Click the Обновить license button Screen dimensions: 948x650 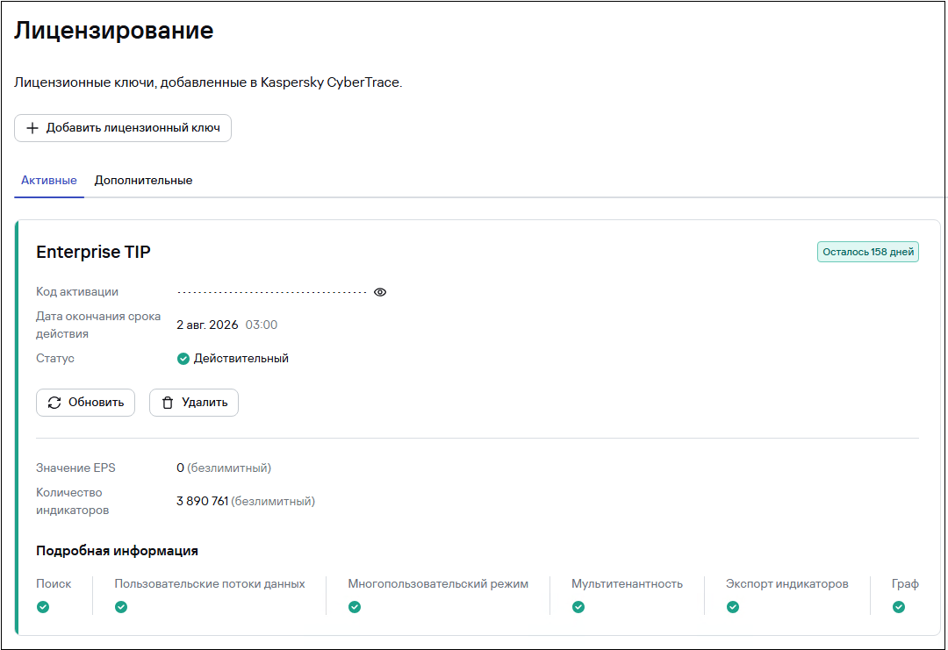click(x=85, y=403)
